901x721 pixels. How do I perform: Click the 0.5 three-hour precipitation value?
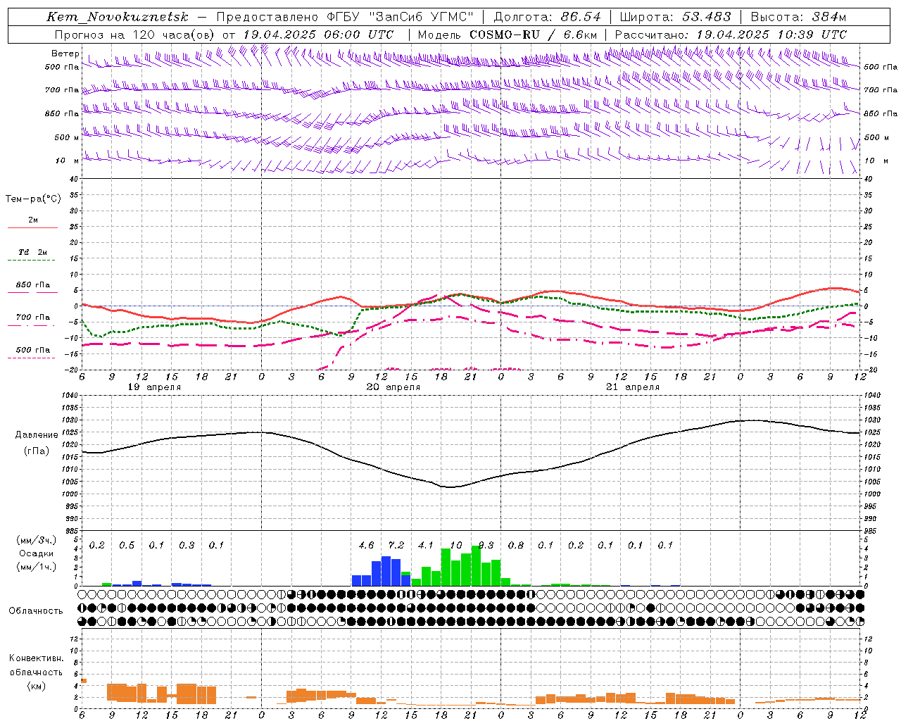(127, 546)
